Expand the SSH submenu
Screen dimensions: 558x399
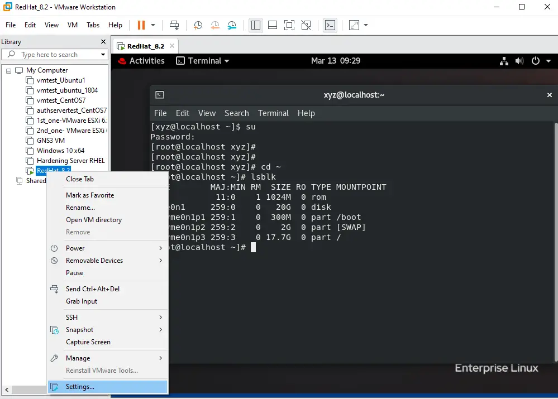click(107, 318)
